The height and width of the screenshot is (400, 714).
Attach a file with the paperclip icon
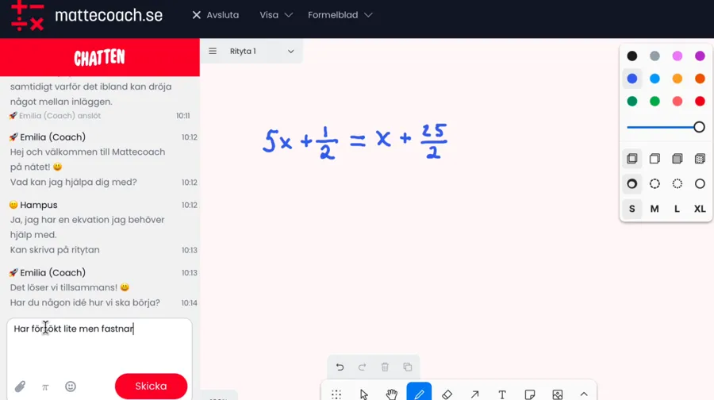20,387
